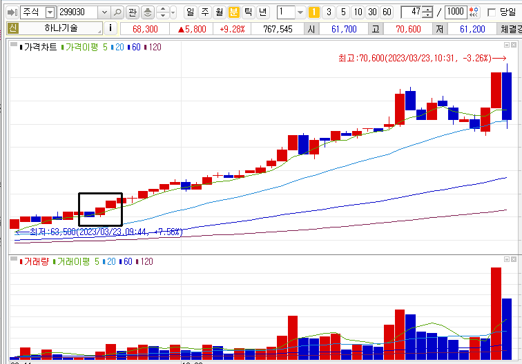Click the 거래량 volume legend label
This screenshot has width=522, height=364.
pos(35,261)
